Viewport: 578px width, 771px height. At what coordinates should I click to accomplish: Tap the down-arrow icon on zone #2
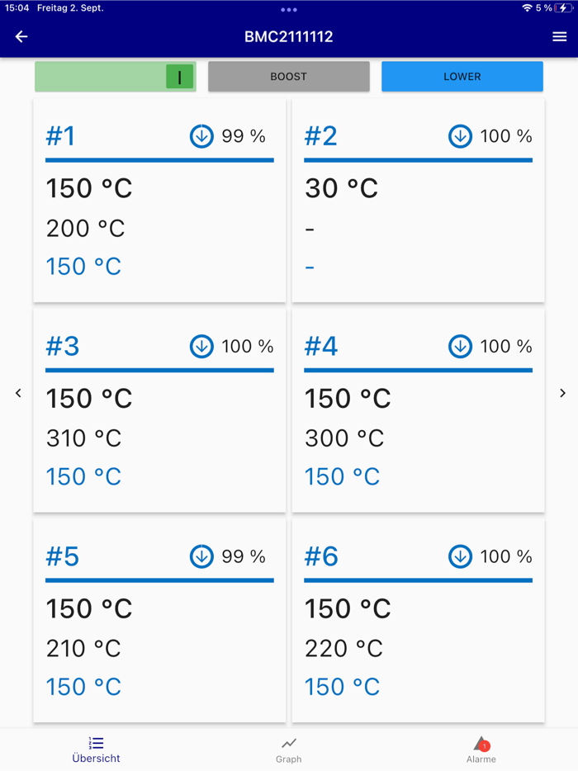[x=460, y=136]
